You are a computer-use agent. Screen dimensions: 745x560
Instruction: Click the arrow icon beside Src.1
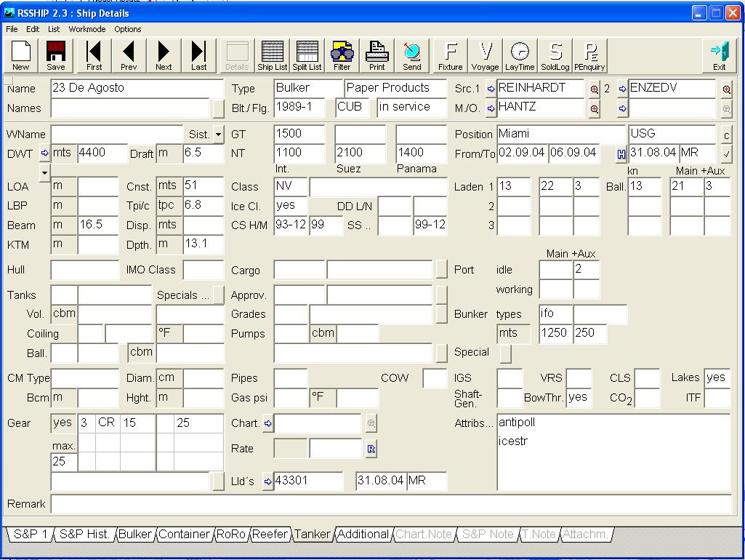tap(491, 89)
